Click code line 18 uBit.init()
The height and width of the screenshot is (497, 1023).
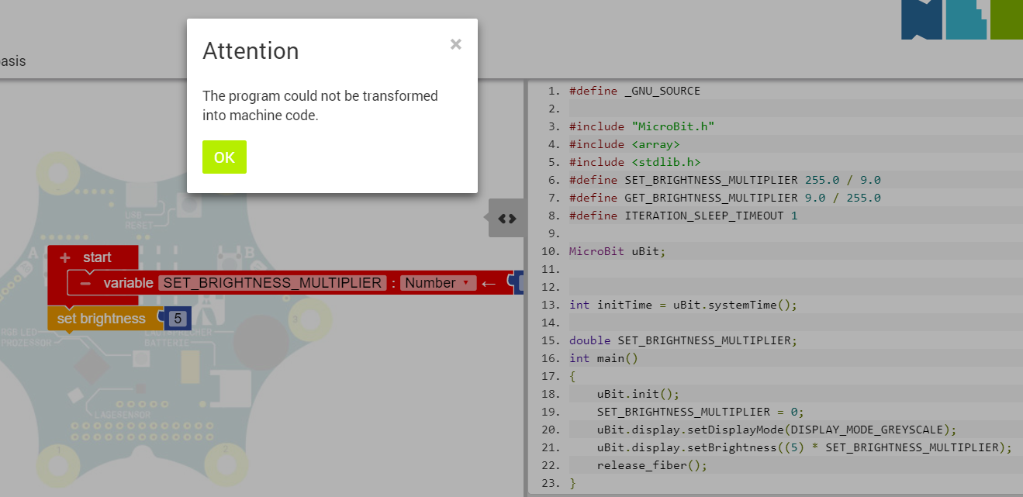(638, 394)
